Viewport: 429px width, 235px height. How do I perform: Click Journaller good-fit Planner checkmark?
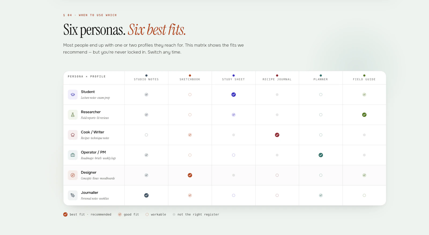click(321, 195)
